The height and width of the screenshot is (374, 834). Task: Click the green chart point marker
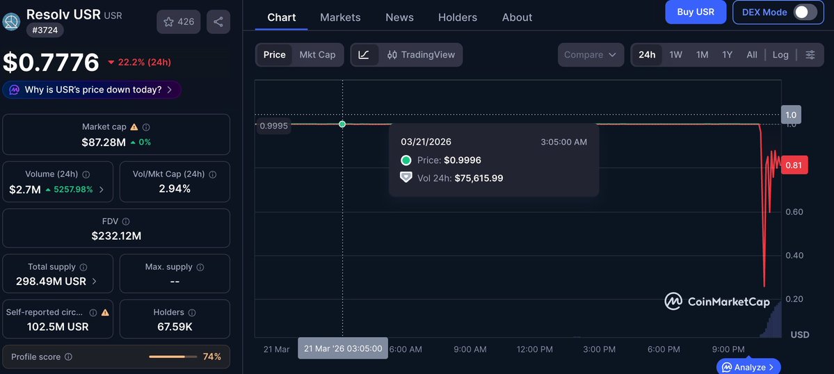[x=342, y=124]
